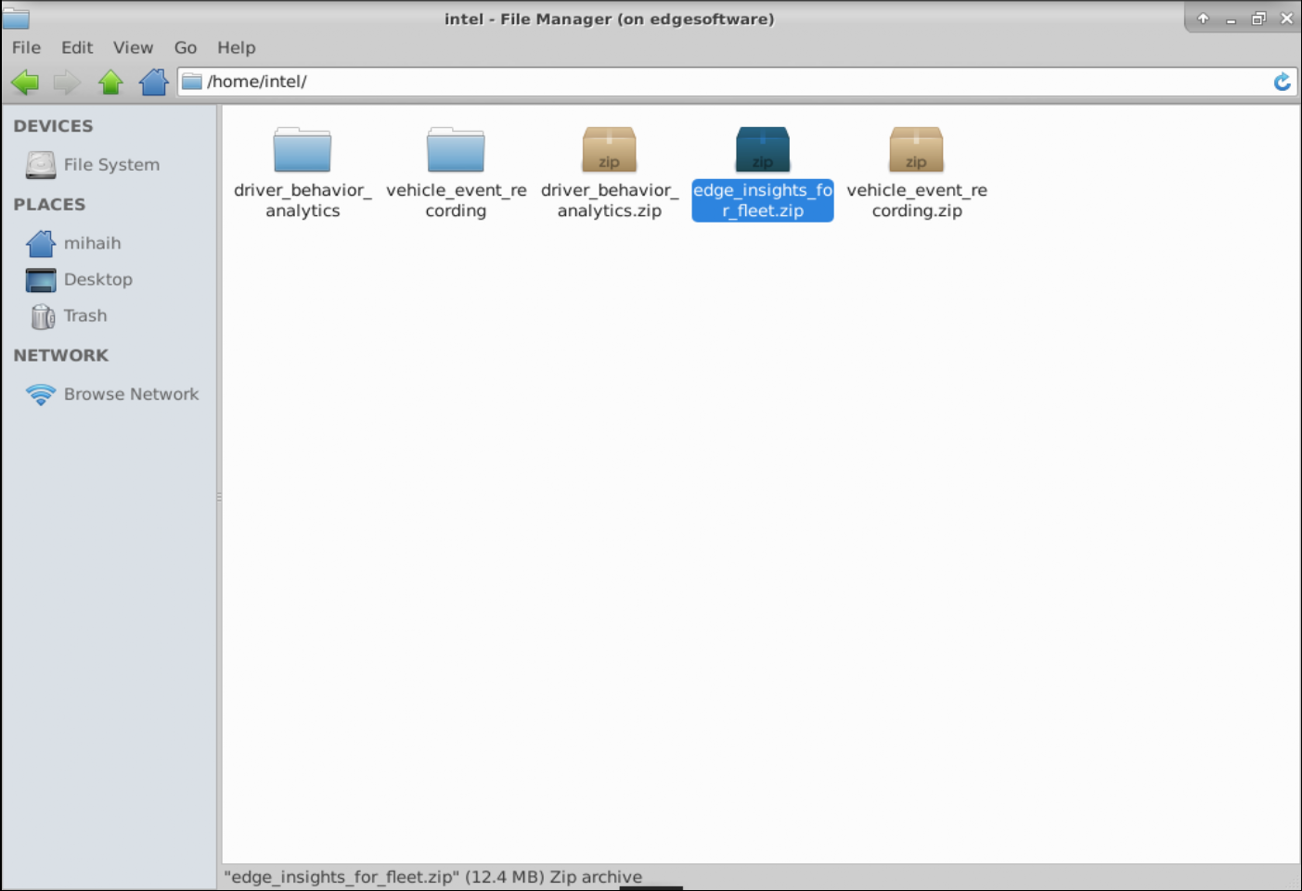Screen dimensions: 1302x891
Task: Close the File Manager window
Action: (1286, 19)
